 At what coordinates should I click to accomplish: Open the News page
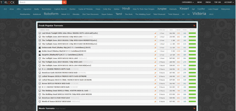200,2
